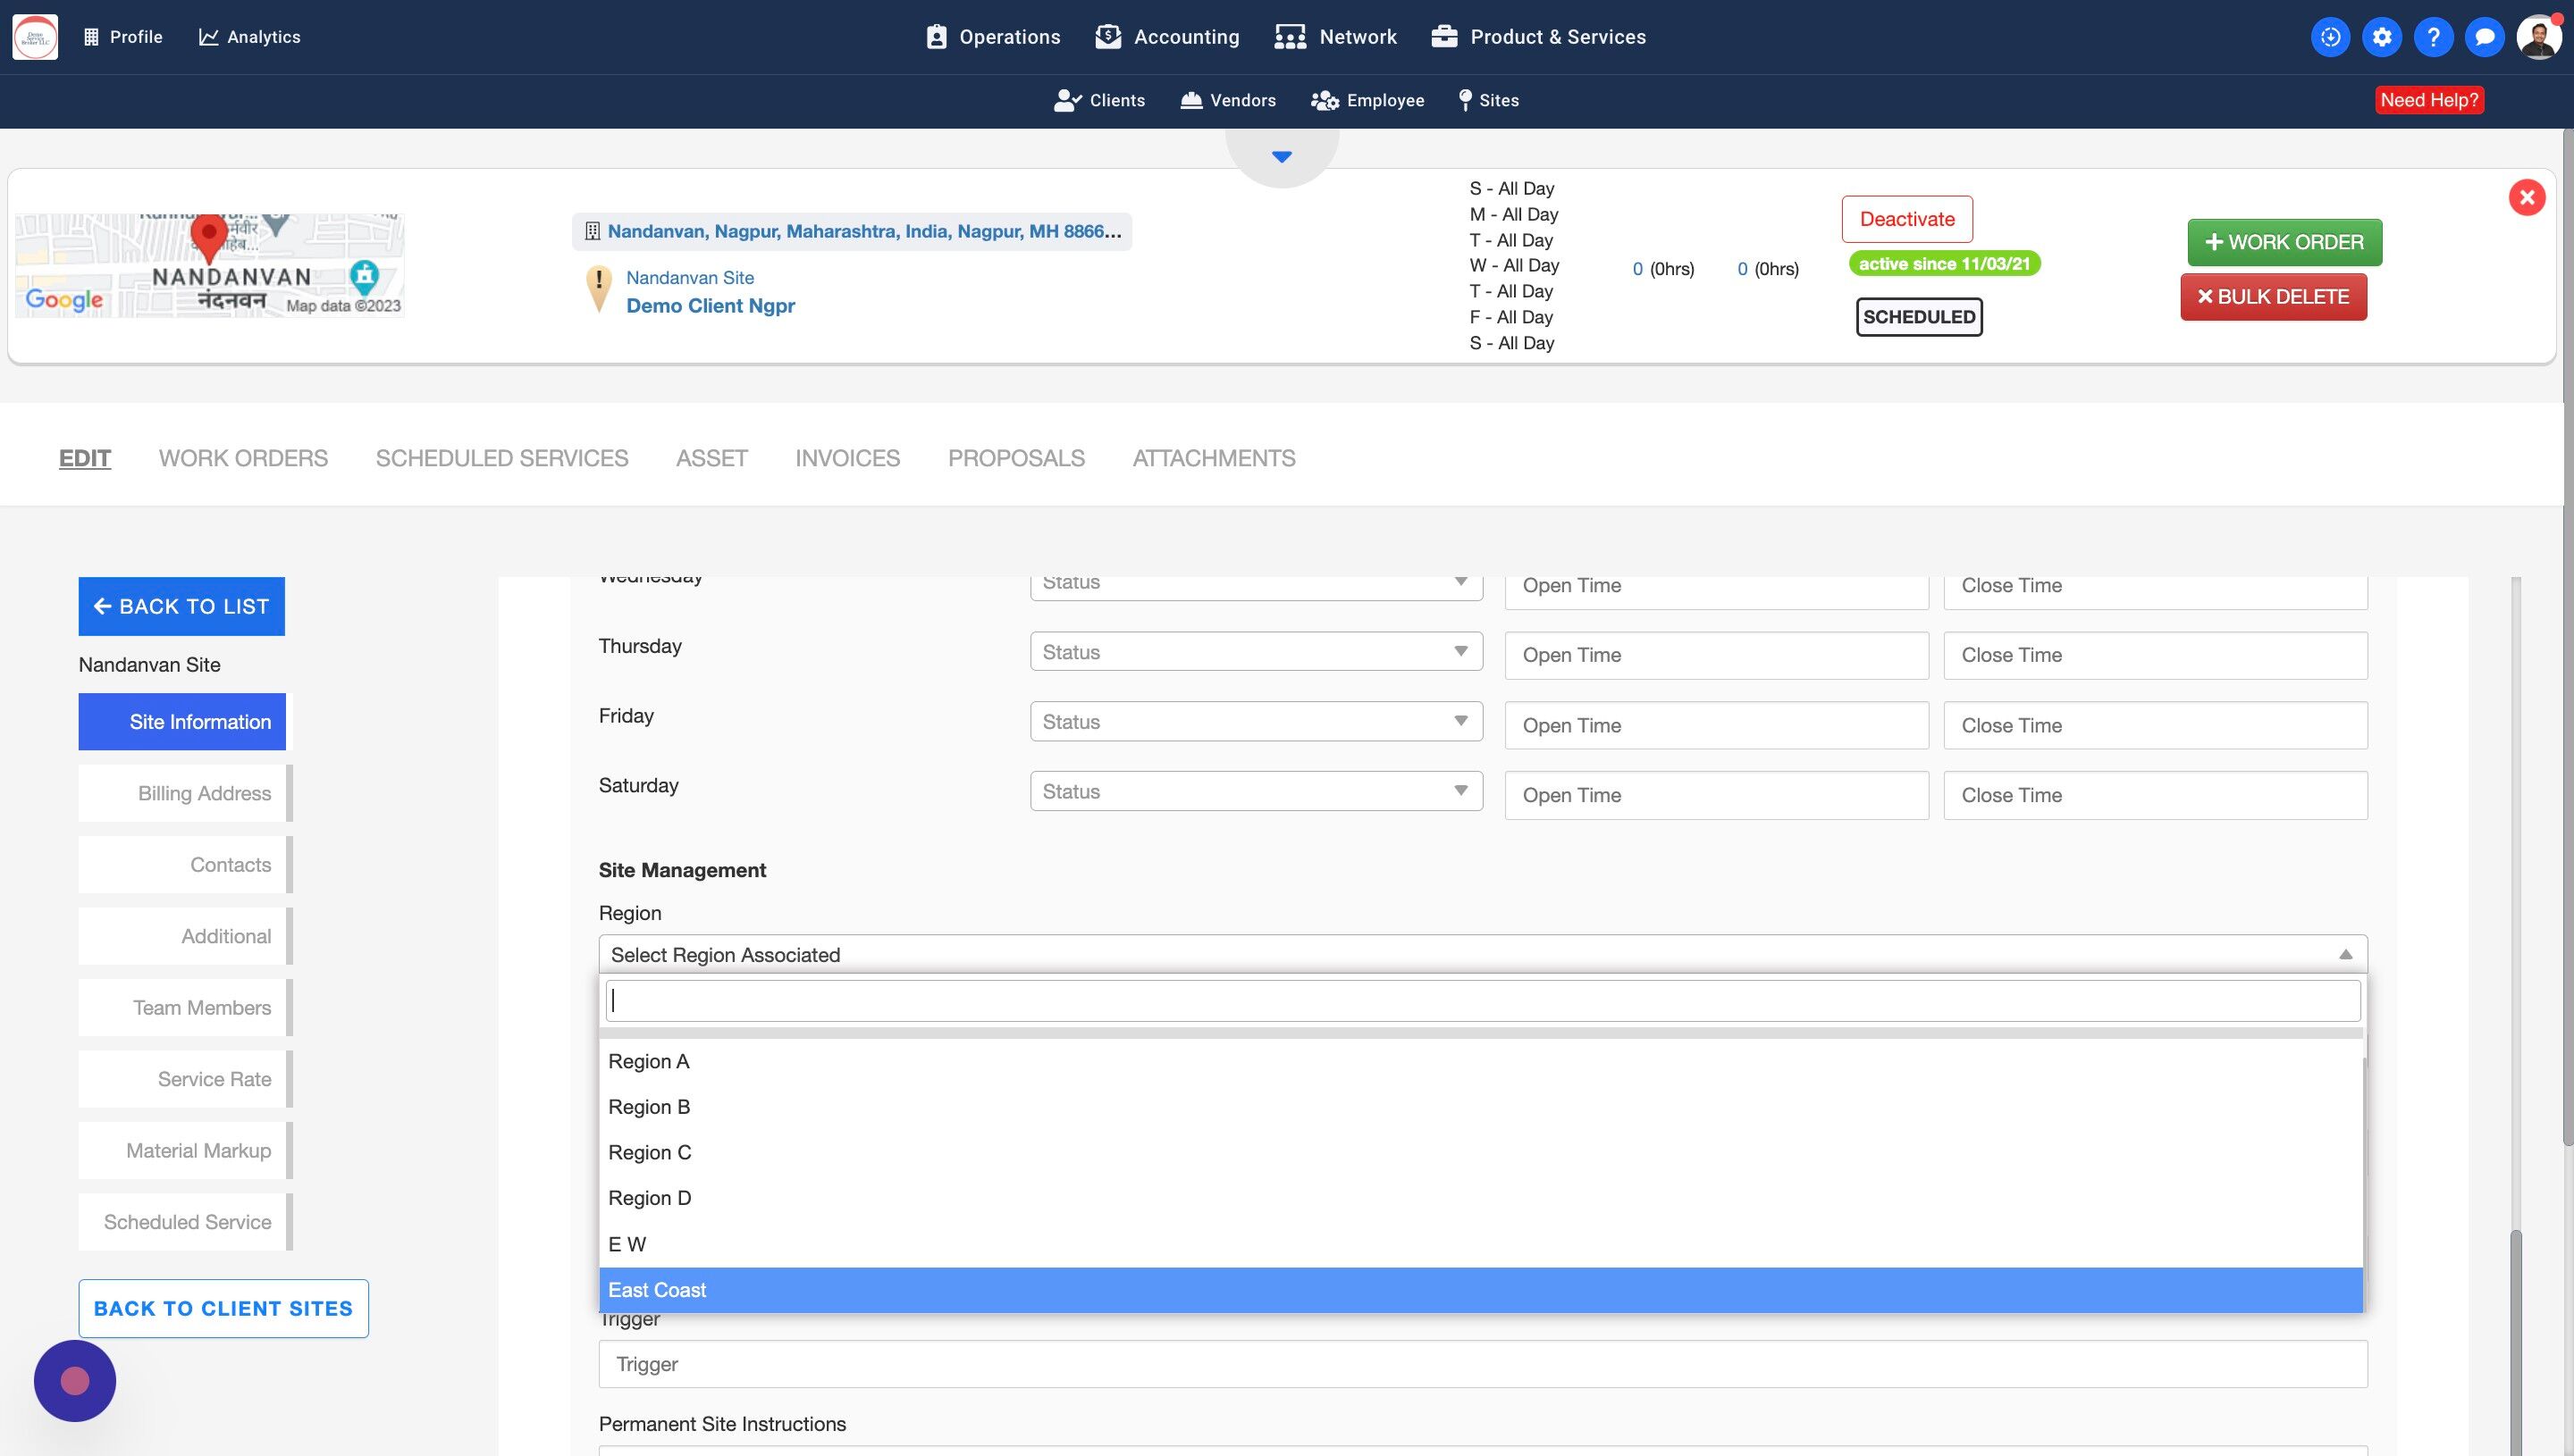
Task: Close the site panel with red X
Action: click(2526, 197)
